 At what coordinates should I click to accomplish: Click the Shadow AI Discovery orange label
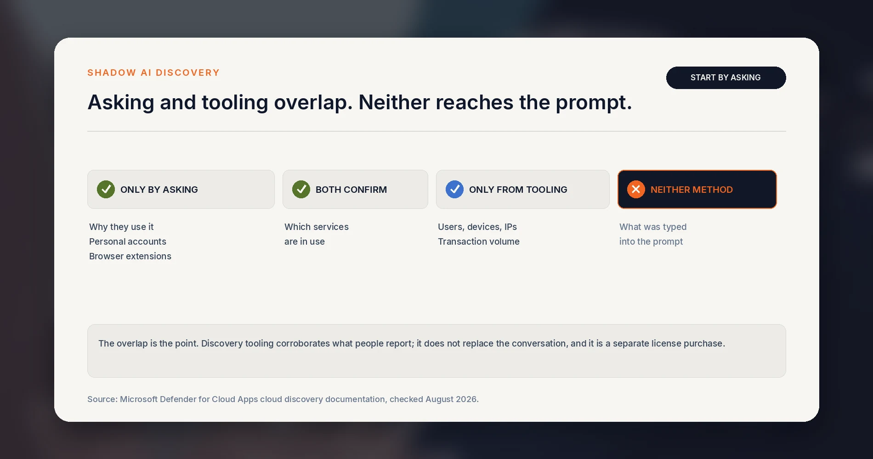pos(153,73)
